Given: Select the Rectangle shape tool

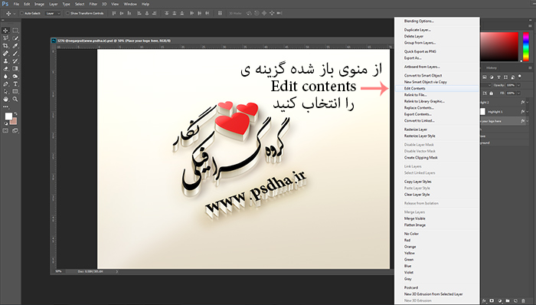Looking at the screenshot, I should tap(15, 91).
